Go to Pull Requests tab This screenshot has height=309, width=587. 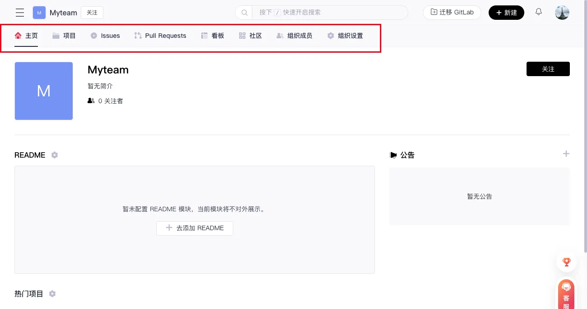coord(160,36)
